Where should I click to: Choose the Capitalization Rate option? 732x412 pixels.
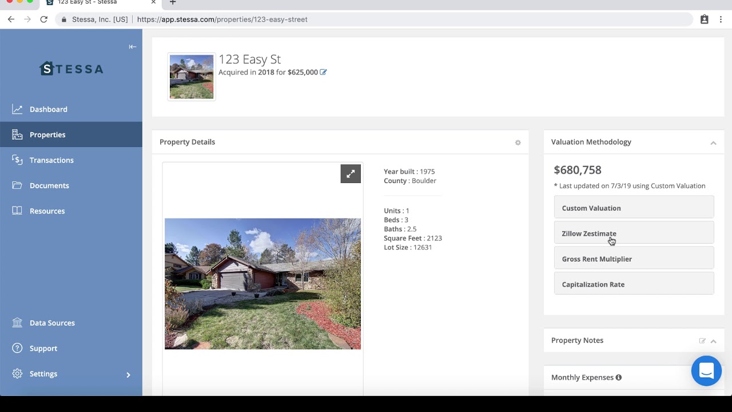click(x=634, y=284)
